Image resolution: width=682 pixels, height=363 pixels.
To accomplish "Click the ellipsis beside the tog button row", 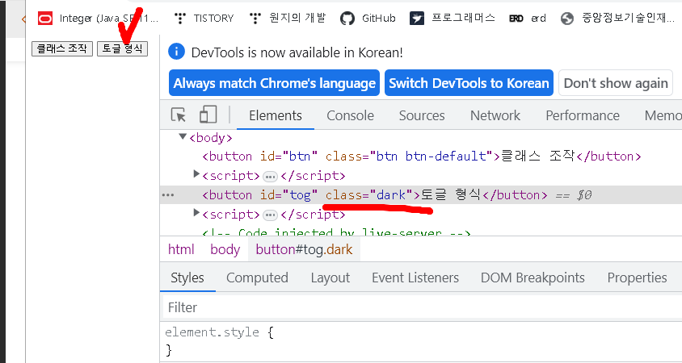I will click(168, 195).
